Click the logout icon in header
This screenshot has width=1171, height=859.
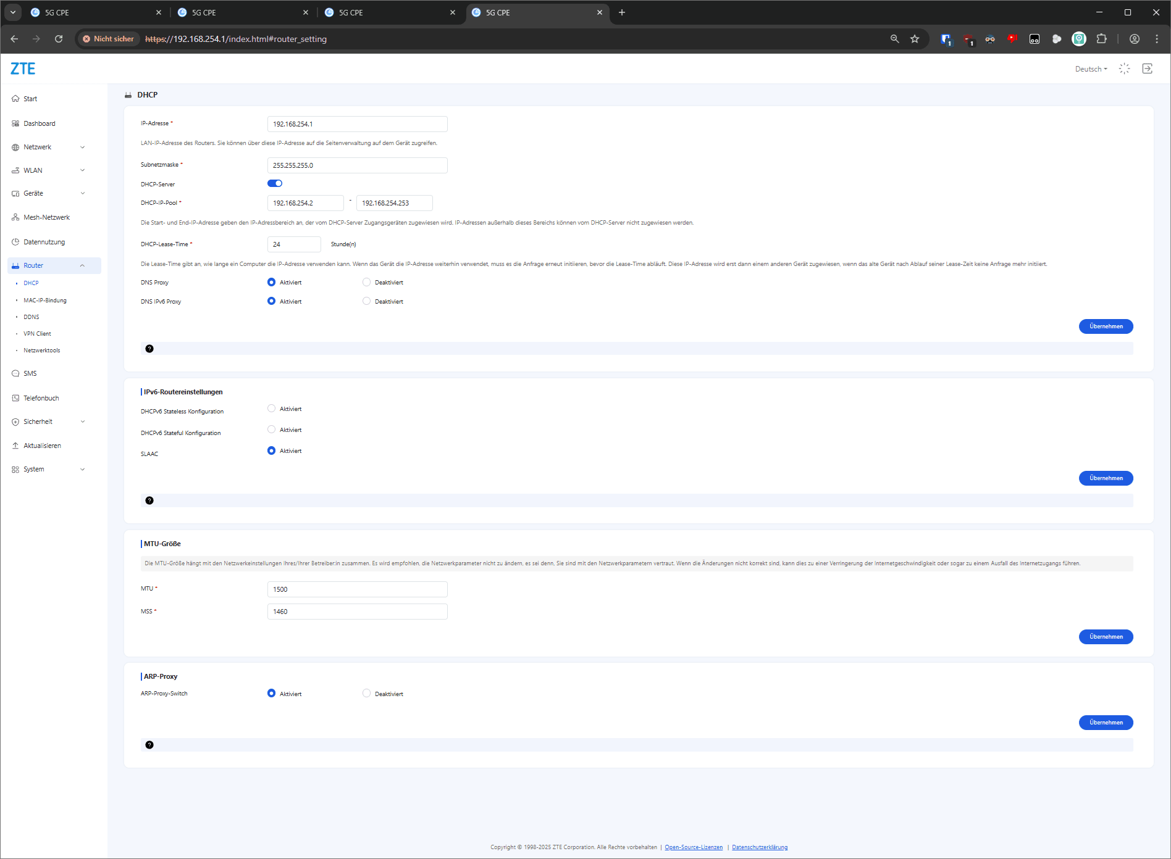[x=1148, y=68]
